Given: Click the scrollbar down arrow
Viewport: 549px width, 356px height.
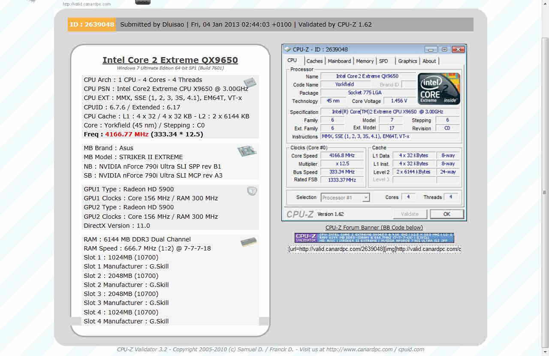Looking at the screenshot, I should [545, 352].
